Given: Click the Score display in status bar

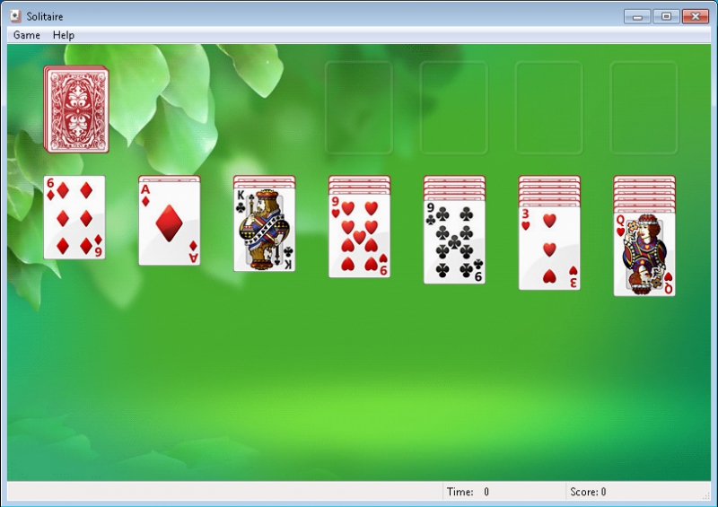Looking at the screenshot, I should click(589, 492).
